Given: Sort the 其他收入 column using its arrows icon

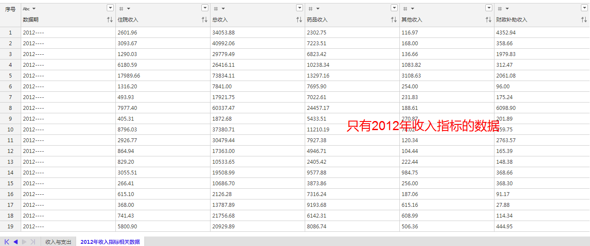Looking at the screenshot, I should point(488,20).
